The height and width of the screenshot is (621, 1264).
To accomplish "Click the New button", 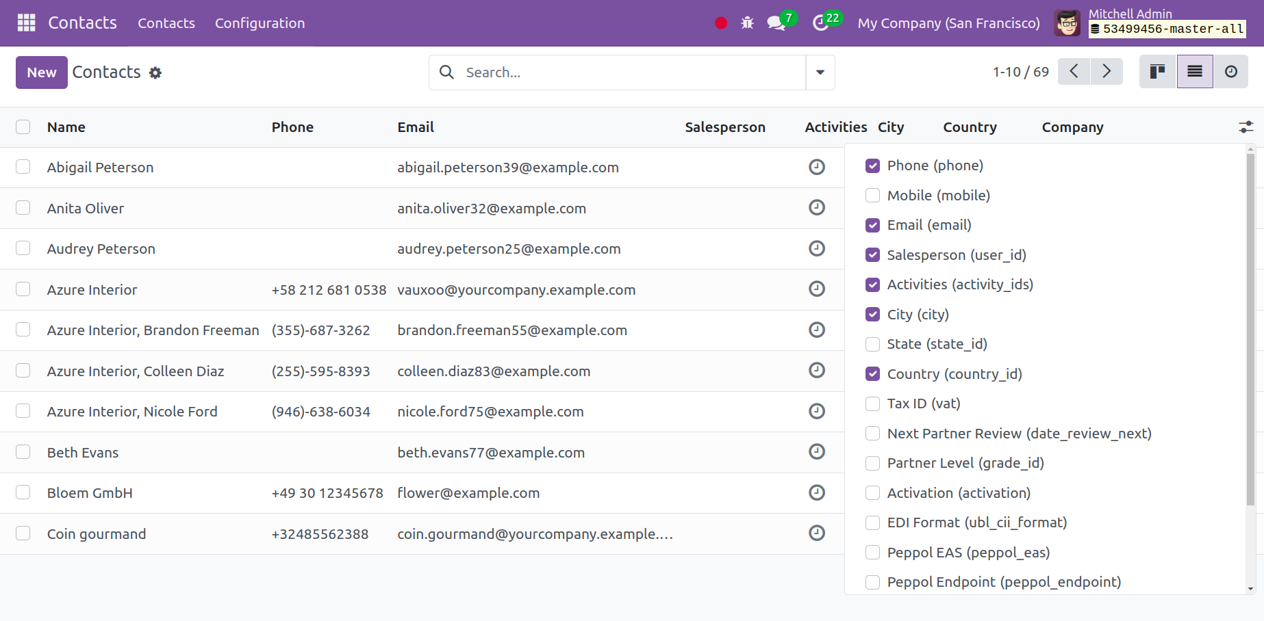I will point(41,72).
